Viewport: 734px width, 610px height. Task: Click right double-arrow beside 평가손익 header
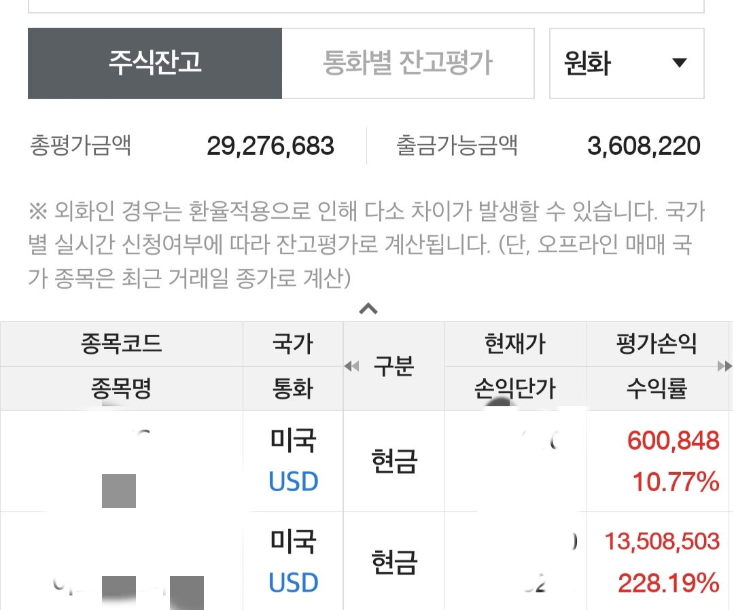point(724,367)
